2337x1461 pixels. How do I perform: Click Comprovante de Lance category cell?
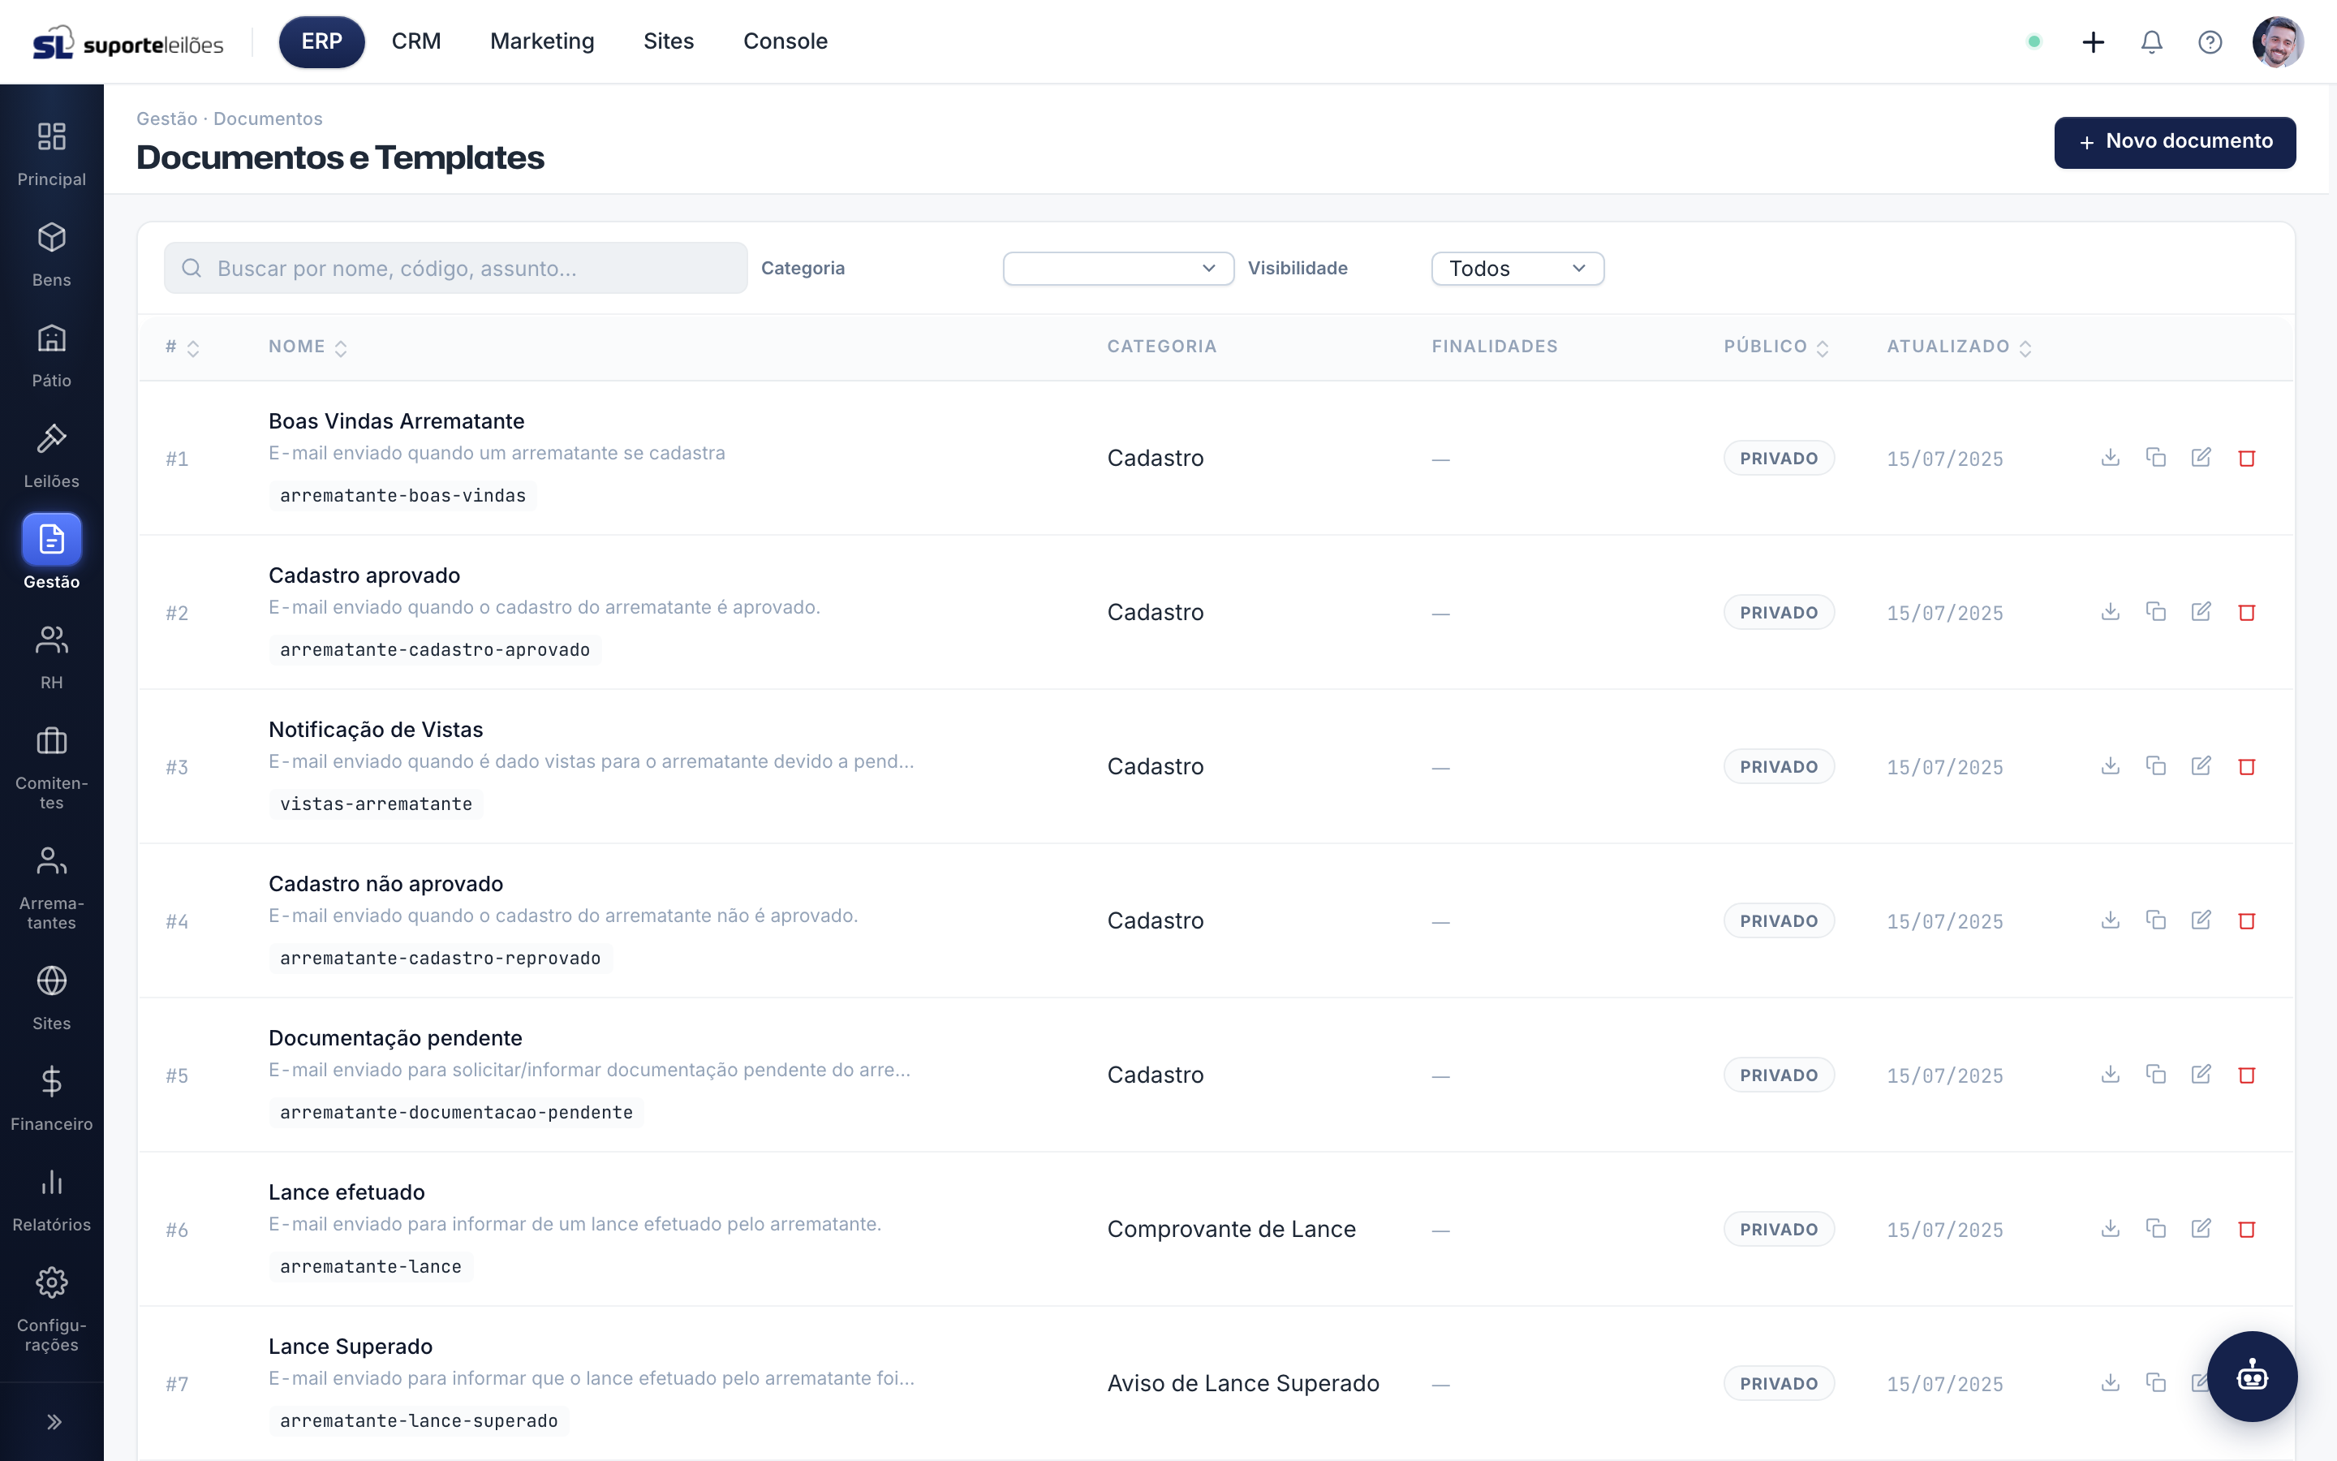point(1231,1229)
